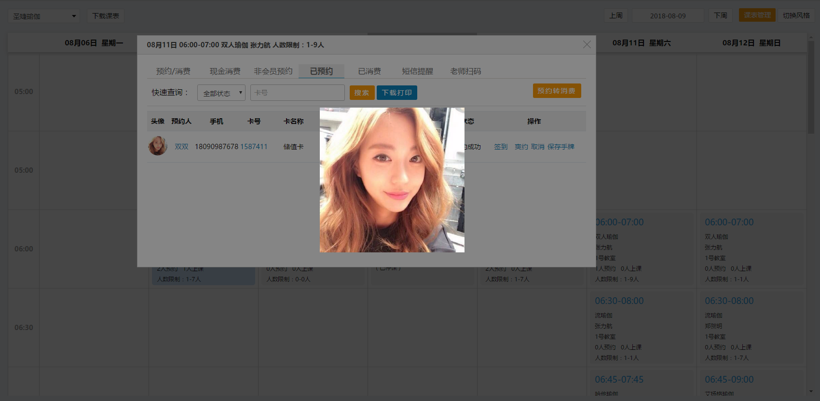Focus the 卡号 search input field
Image resolution: width=820 pixels, height=401 pixels.
(297, 93)
